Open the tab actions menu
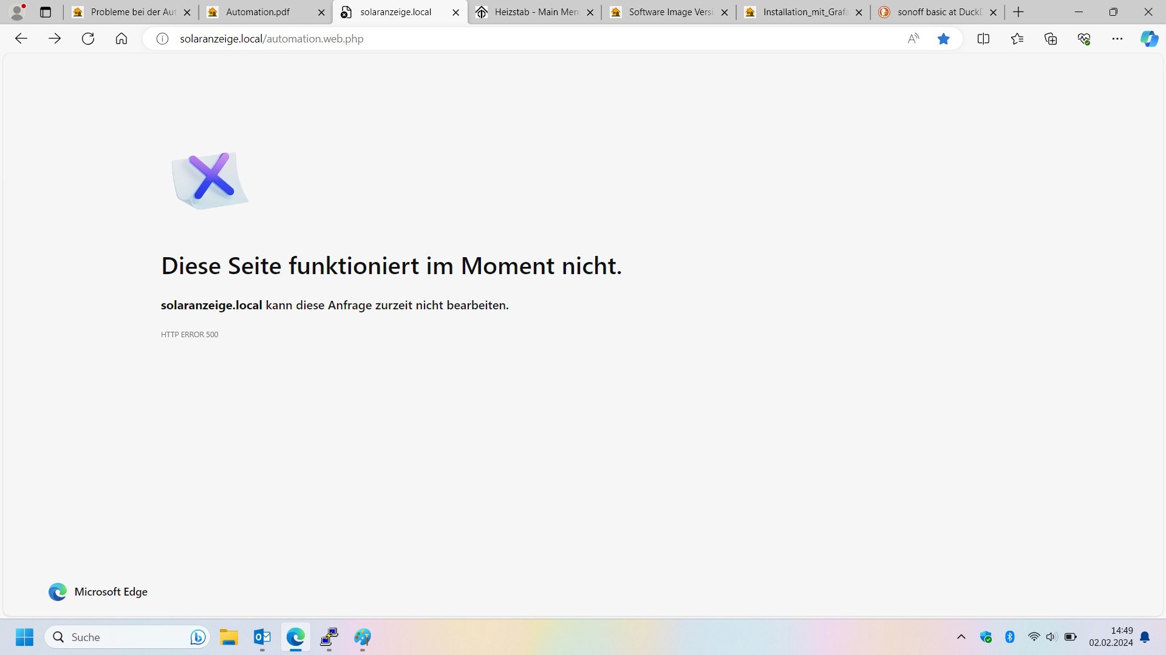Image resolution: width=1166 pixels, height=655 pixels. click(46, 12)
